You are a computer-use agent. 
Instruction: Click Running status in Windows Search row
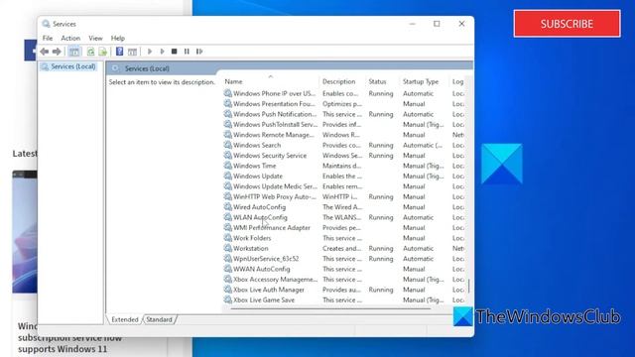(x=381, y=145)
